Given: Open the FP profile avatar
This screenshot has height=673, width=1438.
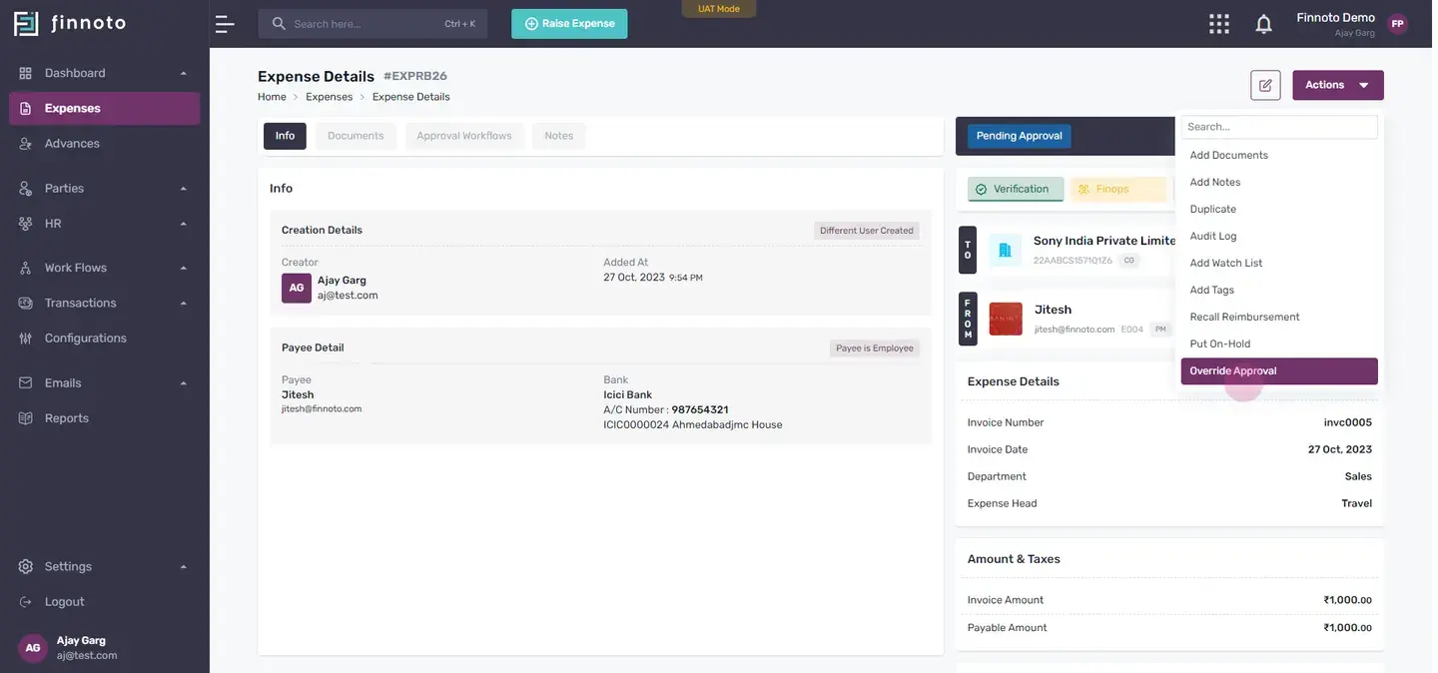Looking at the screenshot, I should [x=1397, y=24].
